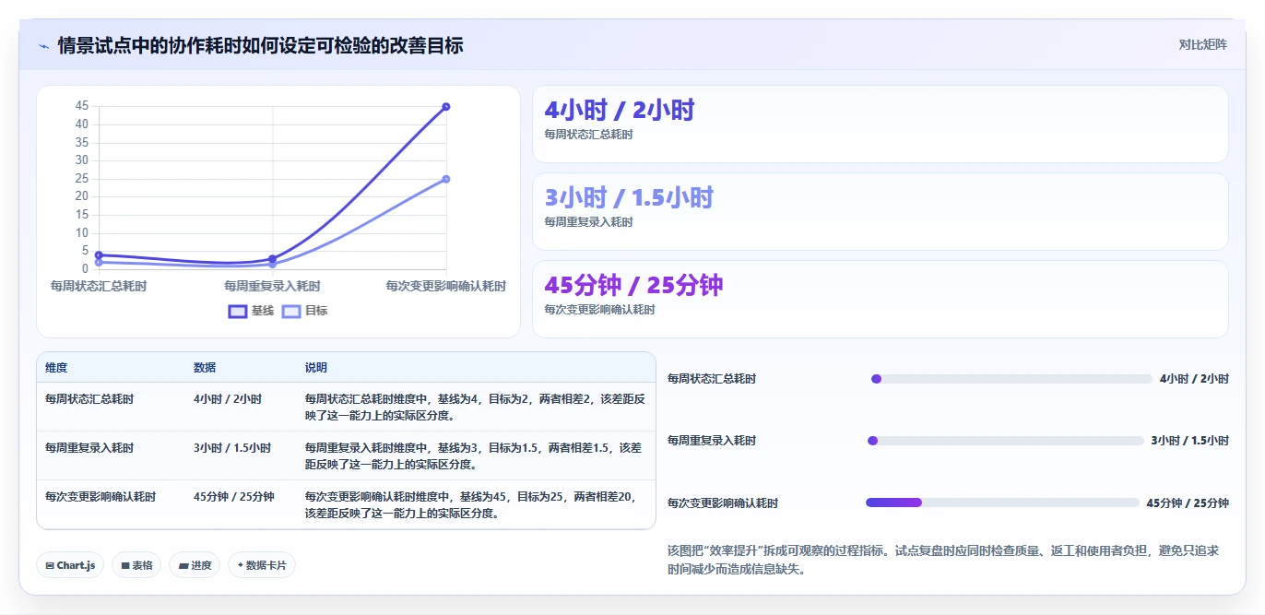Image resolution: width=1265 pixels, height=615 pixels.
Task: Click the 说明 column header
Action: coord(316,367)
